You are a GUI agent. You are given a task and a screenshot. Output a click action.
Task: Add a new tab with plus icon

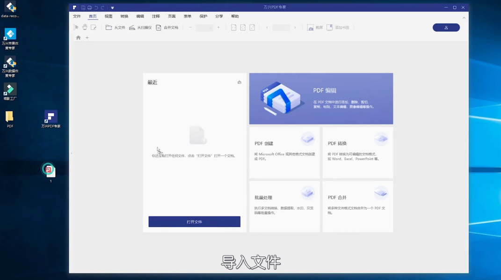(x=87, y=38)
